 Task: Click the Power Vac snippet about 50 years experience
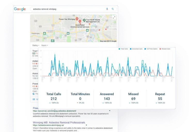71,115
